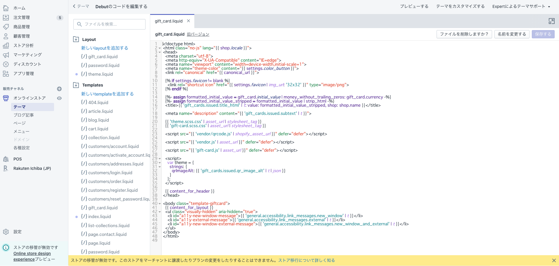559x266 pixels.
Task: Open マーケティング megaphone icon
Action: [6, 55]
